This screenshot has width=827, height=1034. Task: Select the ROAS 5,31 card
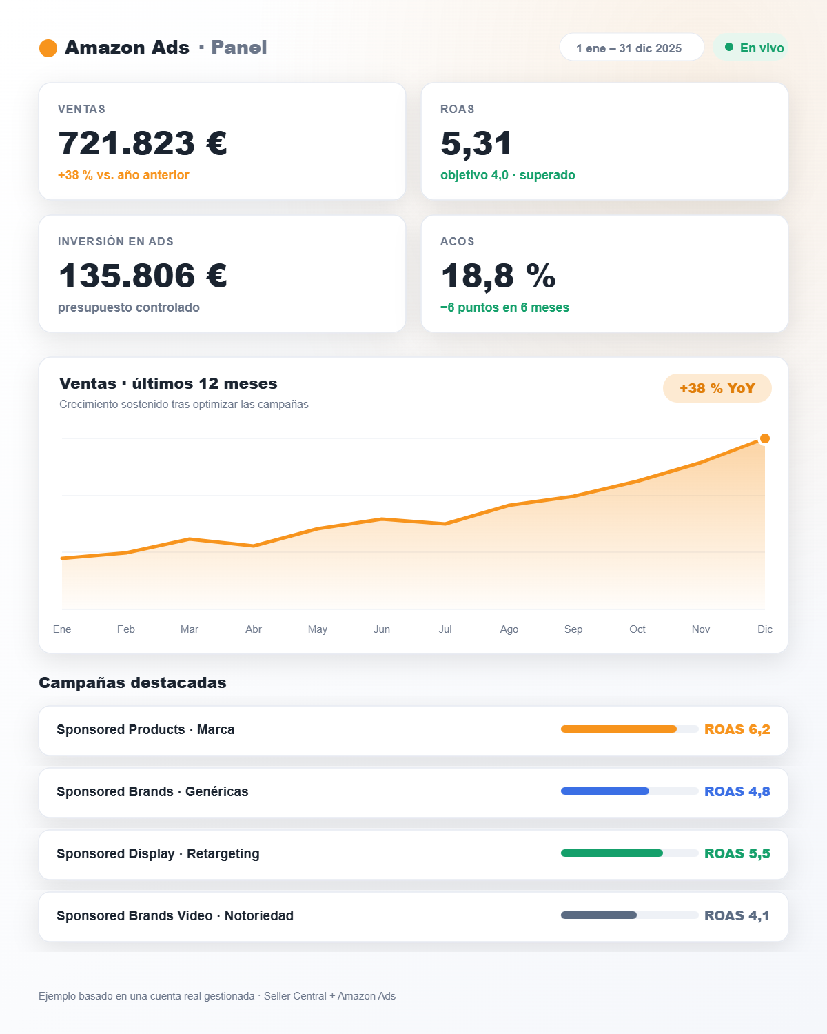click(x=604, y=141)
